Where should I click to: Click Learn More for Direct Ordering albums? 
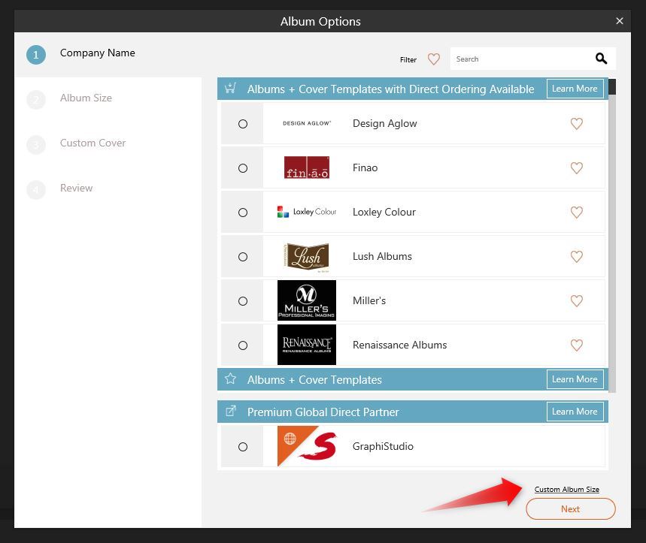click(x=575, y=89)
